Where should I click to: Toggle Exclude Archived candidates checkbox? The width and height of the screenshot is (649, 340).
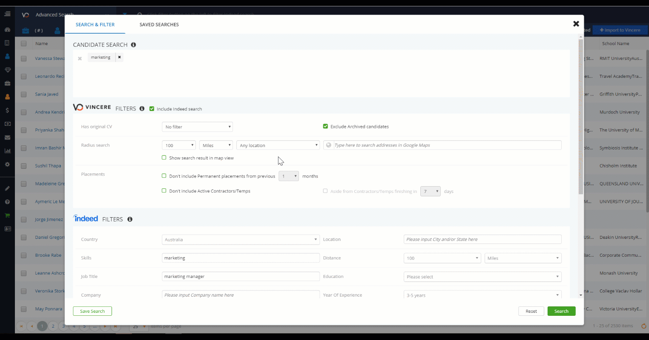(x=325, y=126)
